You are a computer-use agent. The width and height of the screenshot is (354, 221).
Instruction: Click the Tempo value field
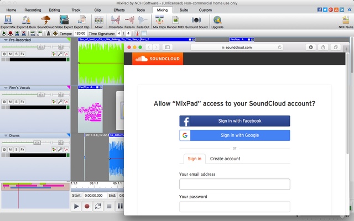(x=80, y=34)
